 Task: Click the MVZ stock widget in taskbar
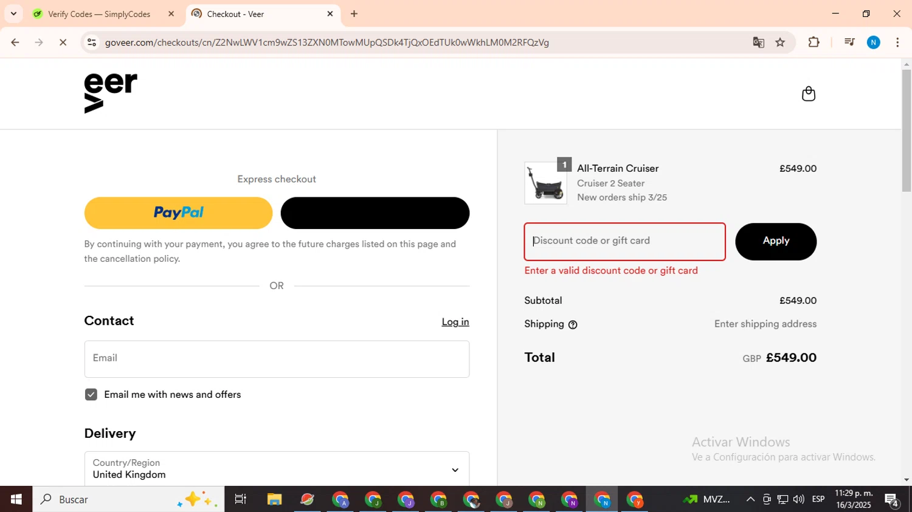click(x=706, y=499)
